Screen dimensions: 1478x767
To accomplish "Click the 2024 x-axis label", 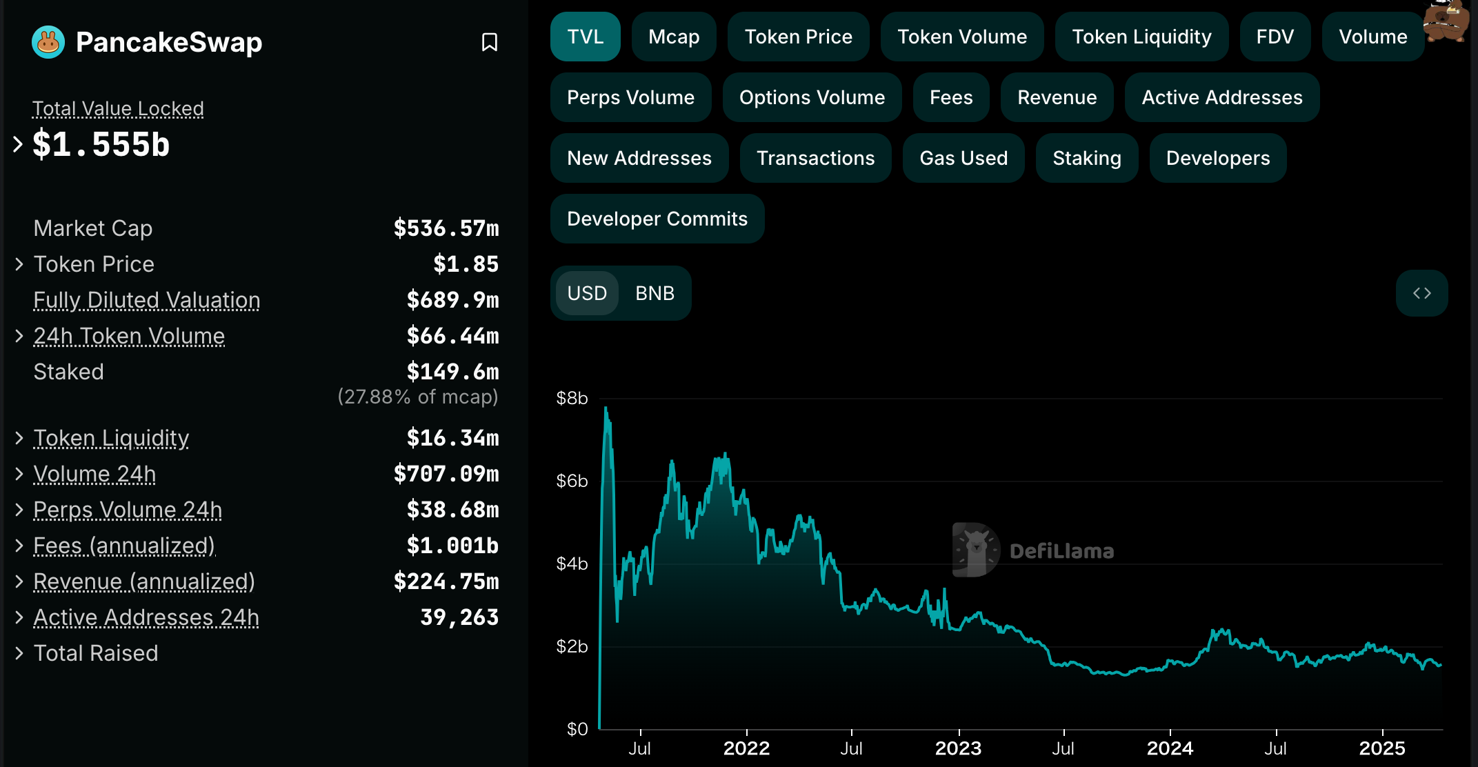I will click(1170, 748).
